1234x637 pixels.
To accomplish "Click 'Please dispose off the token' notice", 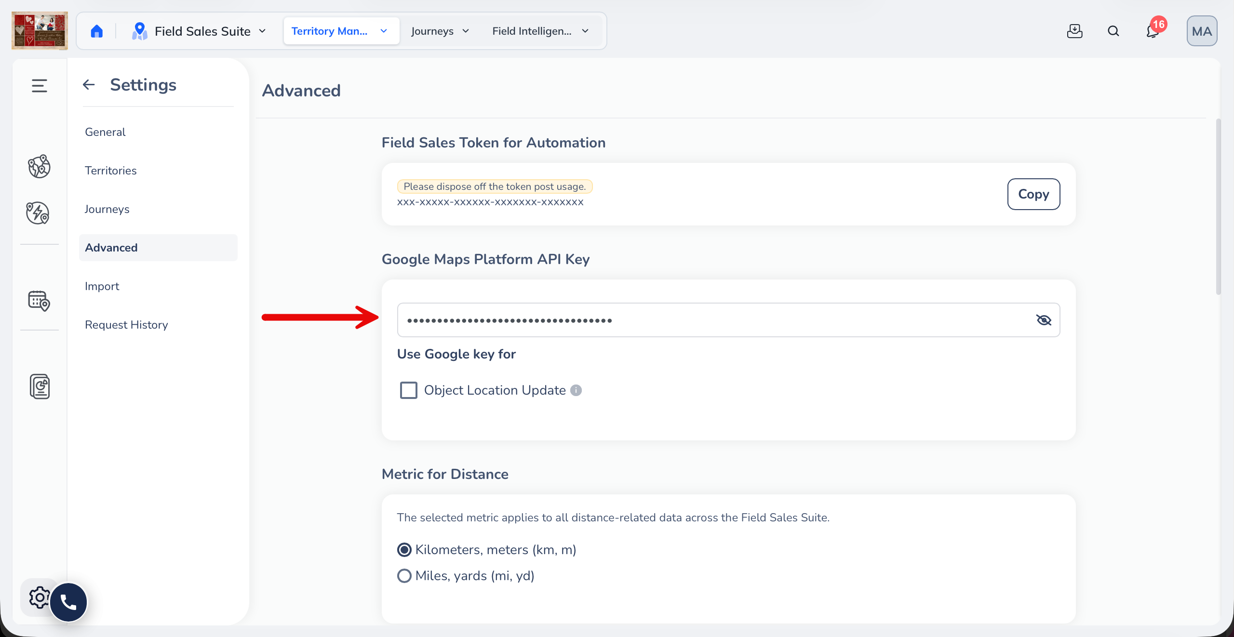I will pyautogui.click(x=495, y=186).
